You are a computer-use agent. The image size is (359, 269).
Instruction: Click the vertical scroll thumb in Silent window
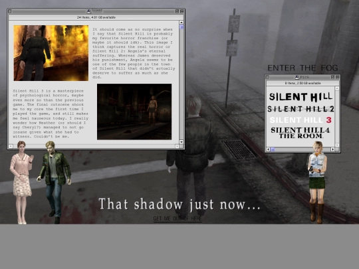pyautogui.click(x=181, y=27)
